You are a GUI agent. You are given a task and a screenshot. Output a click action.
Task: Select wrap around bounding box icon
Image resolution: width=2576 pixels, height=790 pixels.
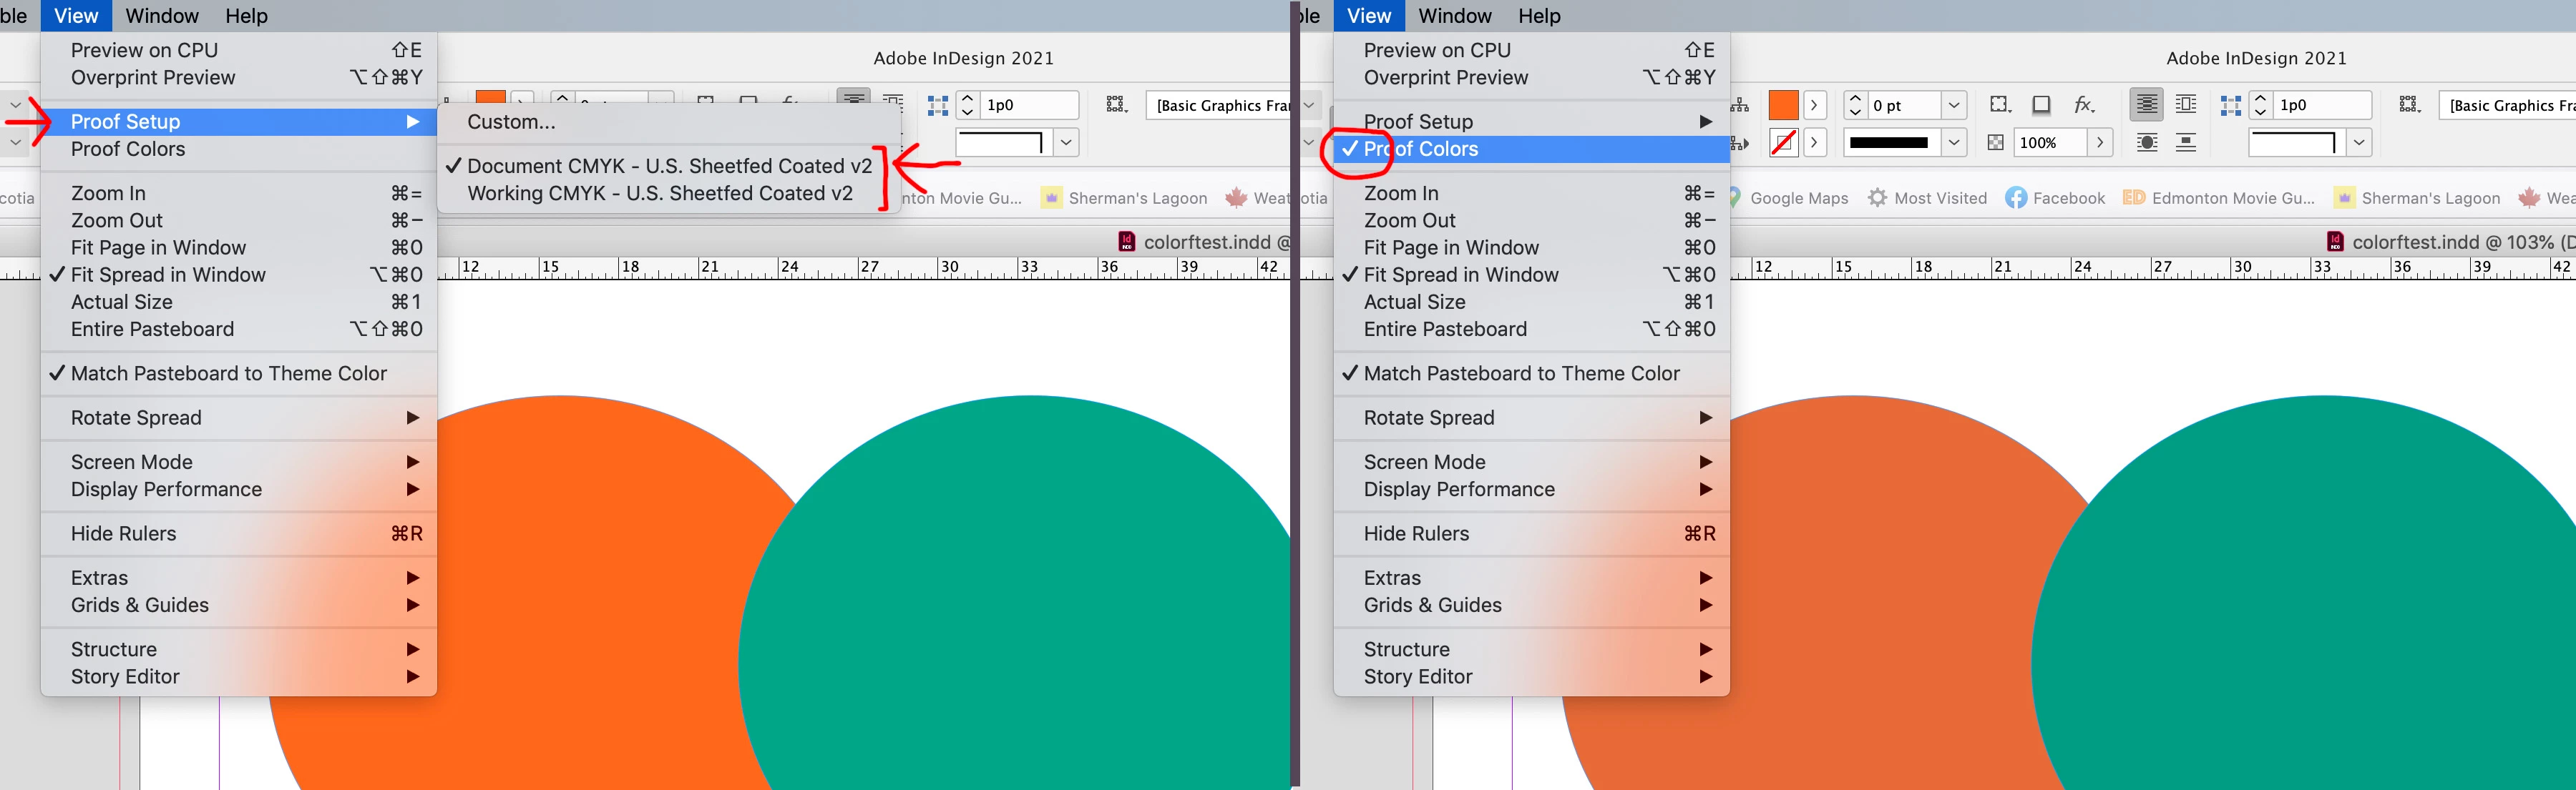click(x=2186, y=105)
